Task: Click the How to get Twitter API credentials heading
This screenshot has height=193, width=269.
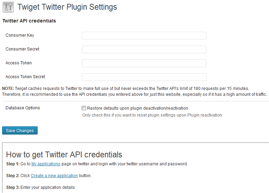Action: click(64, 154)
